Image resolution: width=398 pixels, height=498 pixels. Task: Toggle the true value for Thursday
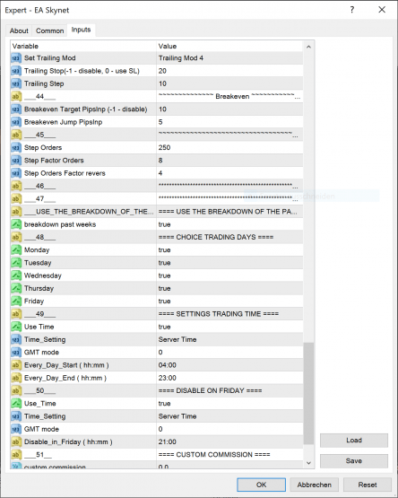click(x=229, y=288)
